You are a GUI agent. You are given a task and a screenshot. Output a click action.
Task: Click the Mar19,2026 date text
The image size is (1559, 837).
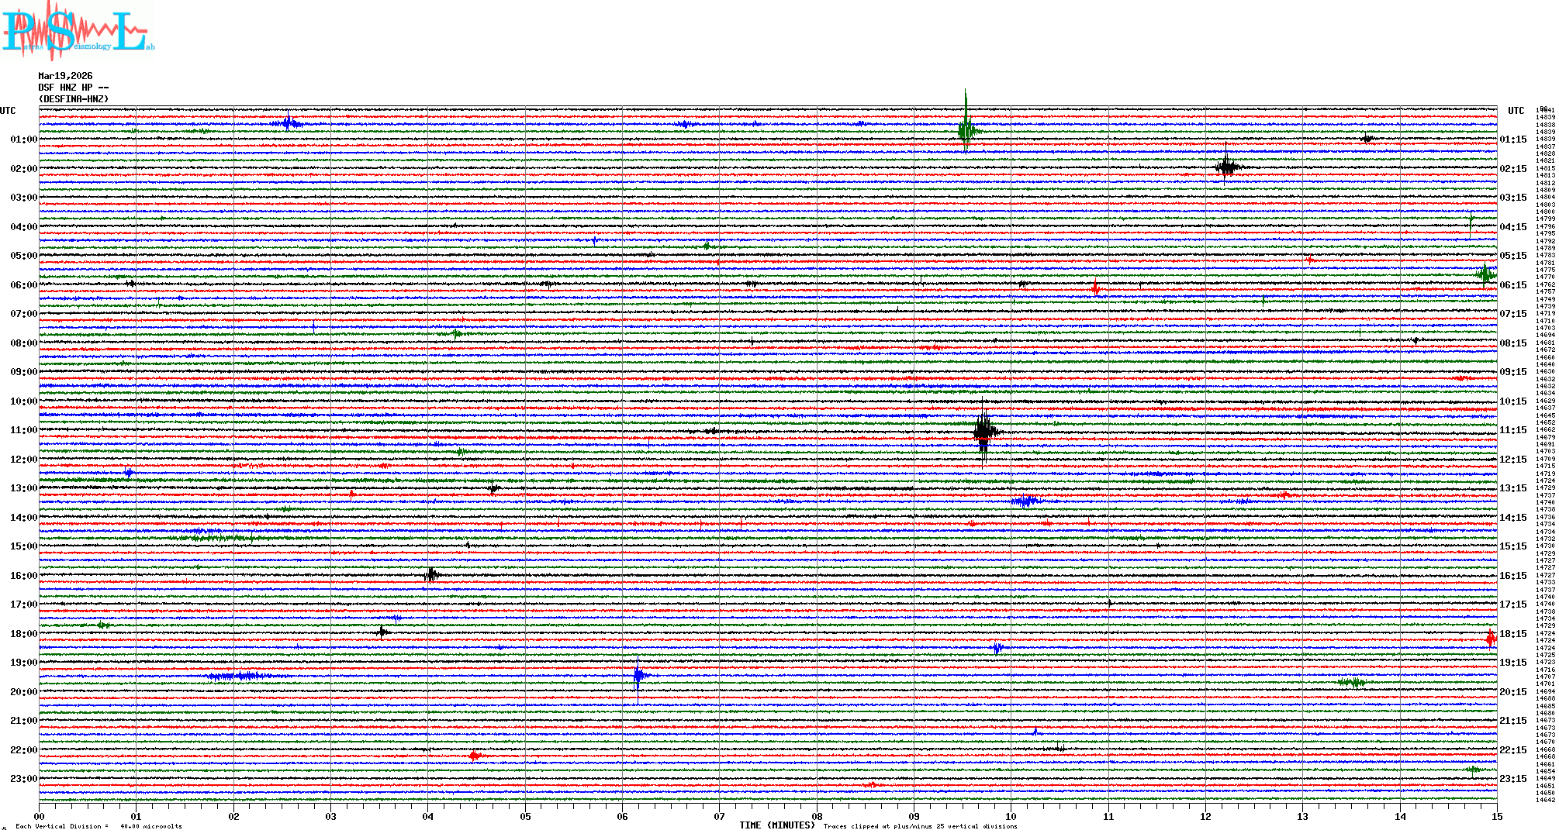(65, 76)
